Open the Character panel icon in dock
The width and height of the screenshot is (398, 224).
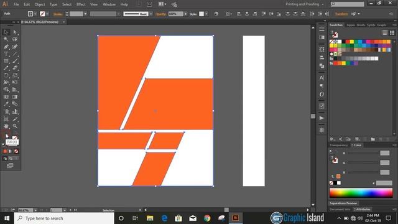pos(322,78)
